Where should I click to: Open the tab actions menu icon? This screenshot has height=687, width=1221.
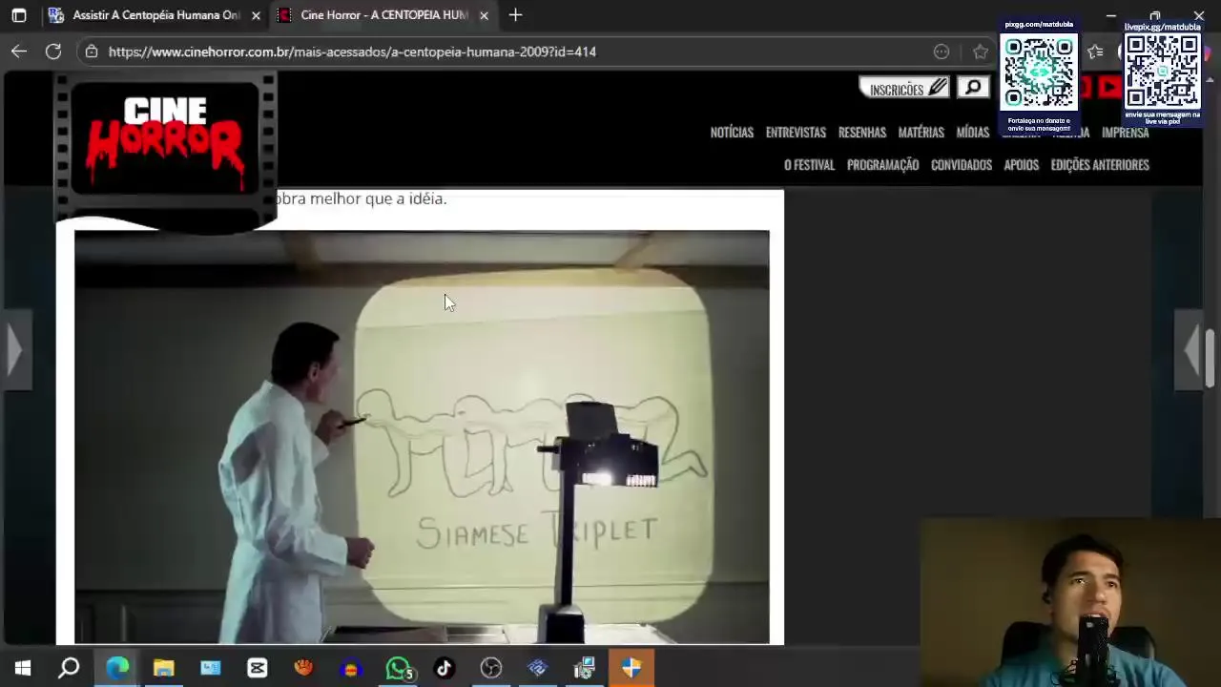coord(19,15)
